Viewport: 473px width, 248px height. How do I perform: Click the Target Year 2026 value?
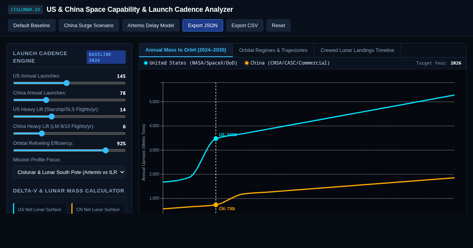click(x=456, y=63)
